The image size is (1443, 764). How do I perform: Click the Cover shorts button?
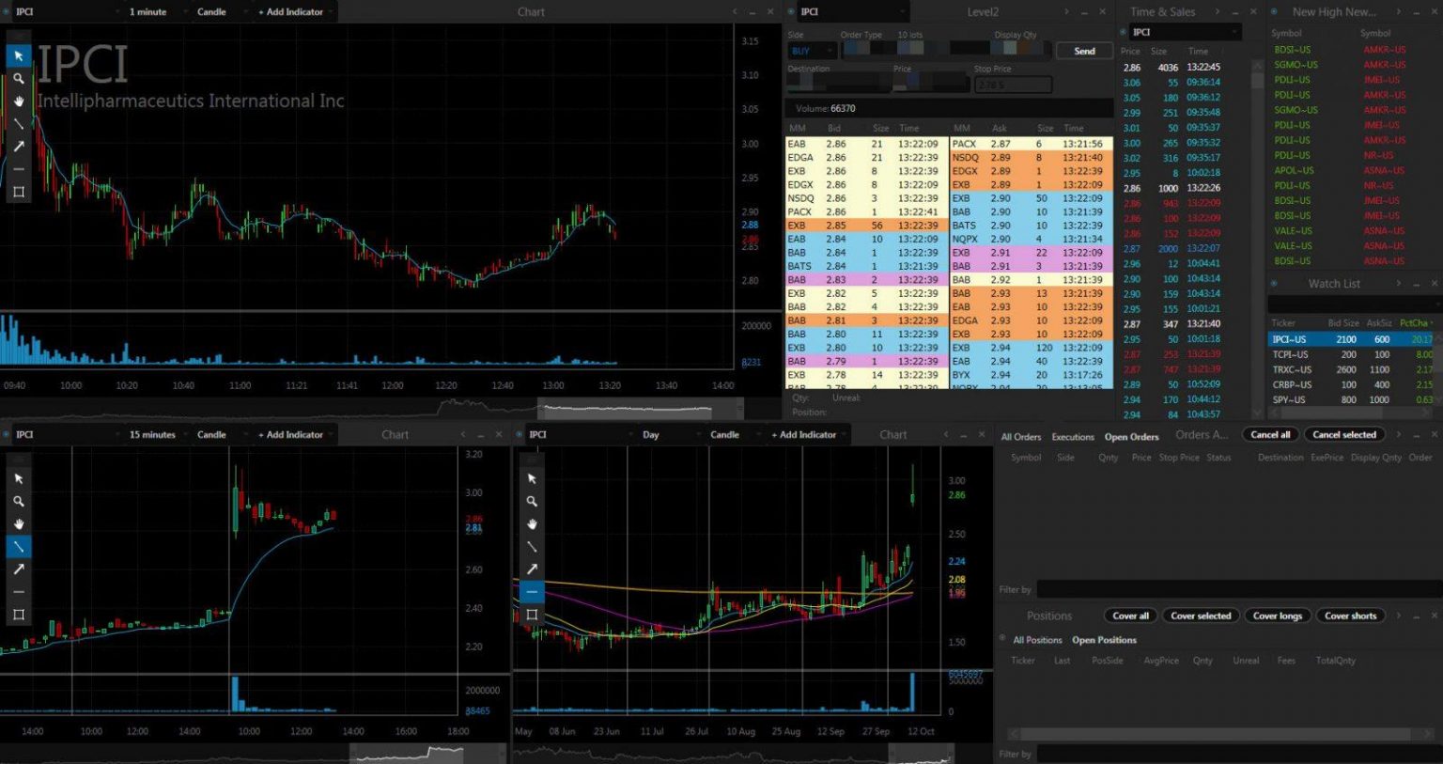pyautogui.click(x=1350, y=616)
